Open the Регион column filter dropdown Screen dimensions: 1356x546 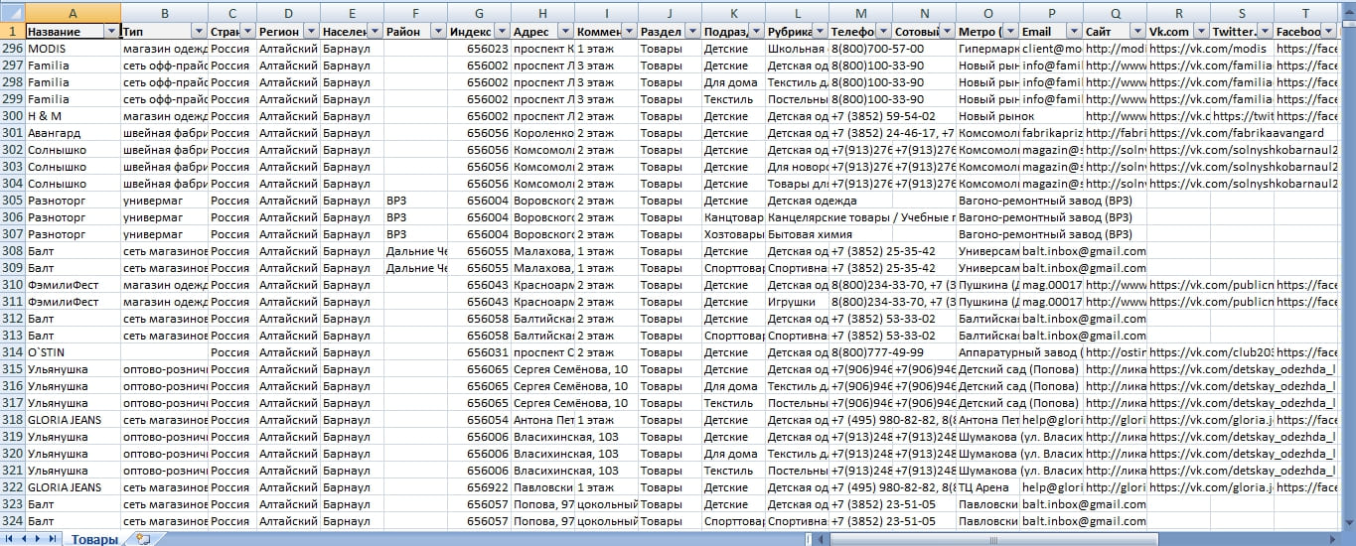tap(310, 32)
